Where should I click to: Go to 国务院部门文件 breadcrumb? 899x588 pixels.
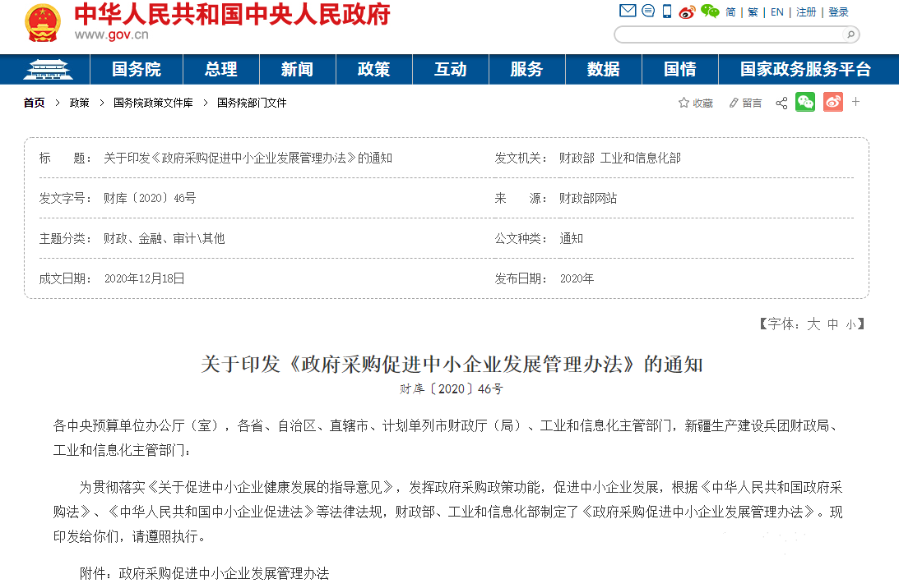(252, 103)
